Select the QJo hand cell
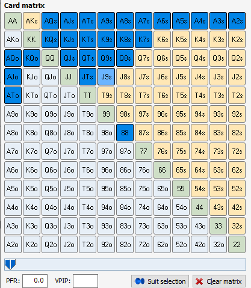The image size is (251, 288). pos(50,77)
